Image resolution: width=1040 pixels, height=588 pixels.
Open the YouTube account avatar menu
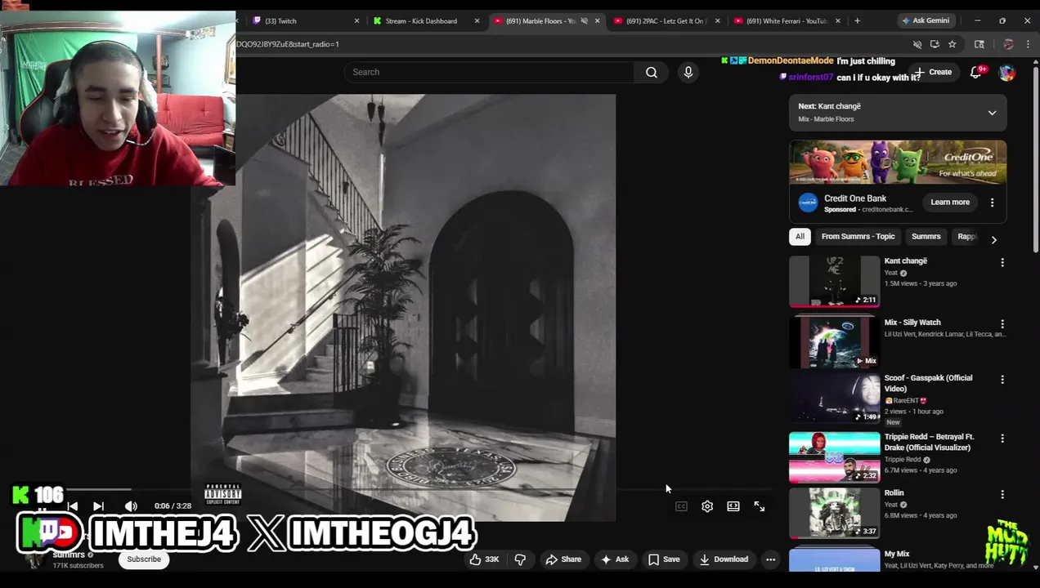coord(1006,72)
